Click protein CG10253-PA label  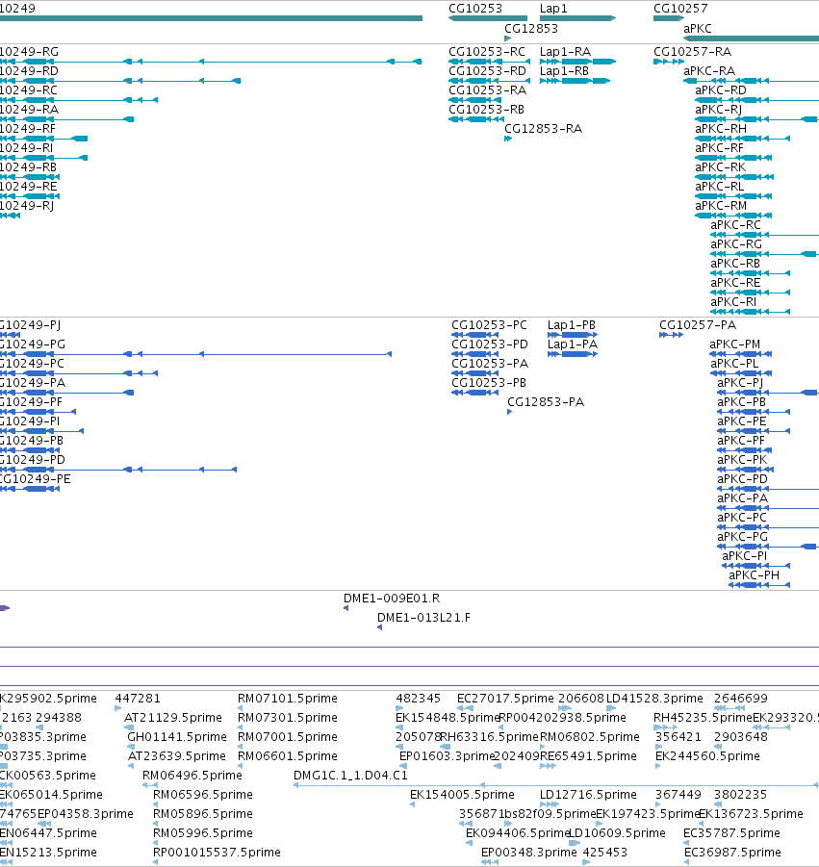(x=490, y=364)
